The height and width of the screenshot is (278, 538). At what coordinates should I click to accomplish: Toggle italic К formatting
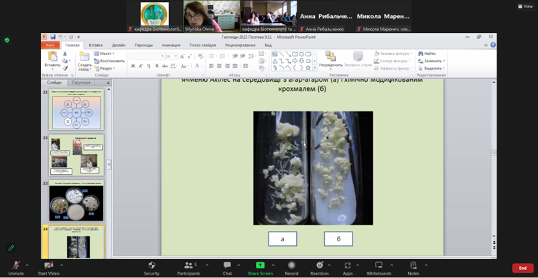pos(141,66)
